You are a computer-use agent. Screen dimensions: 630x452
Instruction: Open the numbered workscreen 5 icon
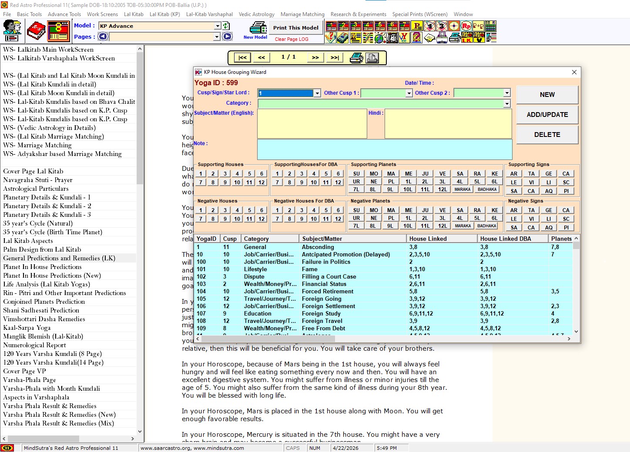(x=380, y=26)
